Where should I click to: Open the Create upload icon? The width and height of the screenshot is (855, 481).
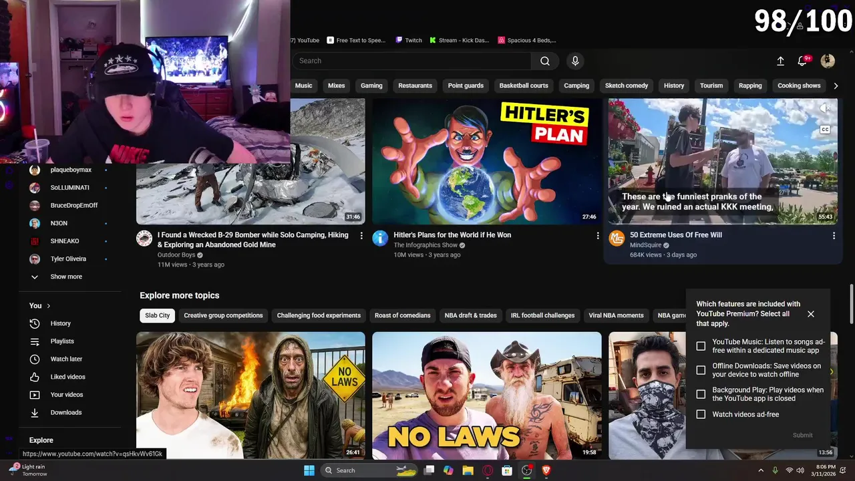(780, 61)
